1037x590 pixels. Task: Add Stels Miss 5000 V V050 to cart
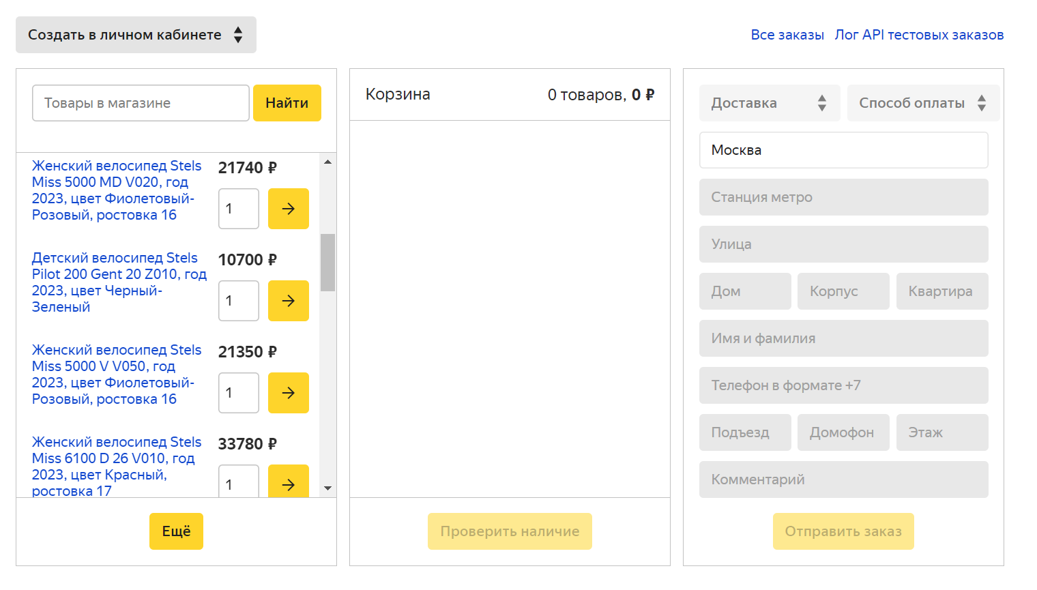288,393
